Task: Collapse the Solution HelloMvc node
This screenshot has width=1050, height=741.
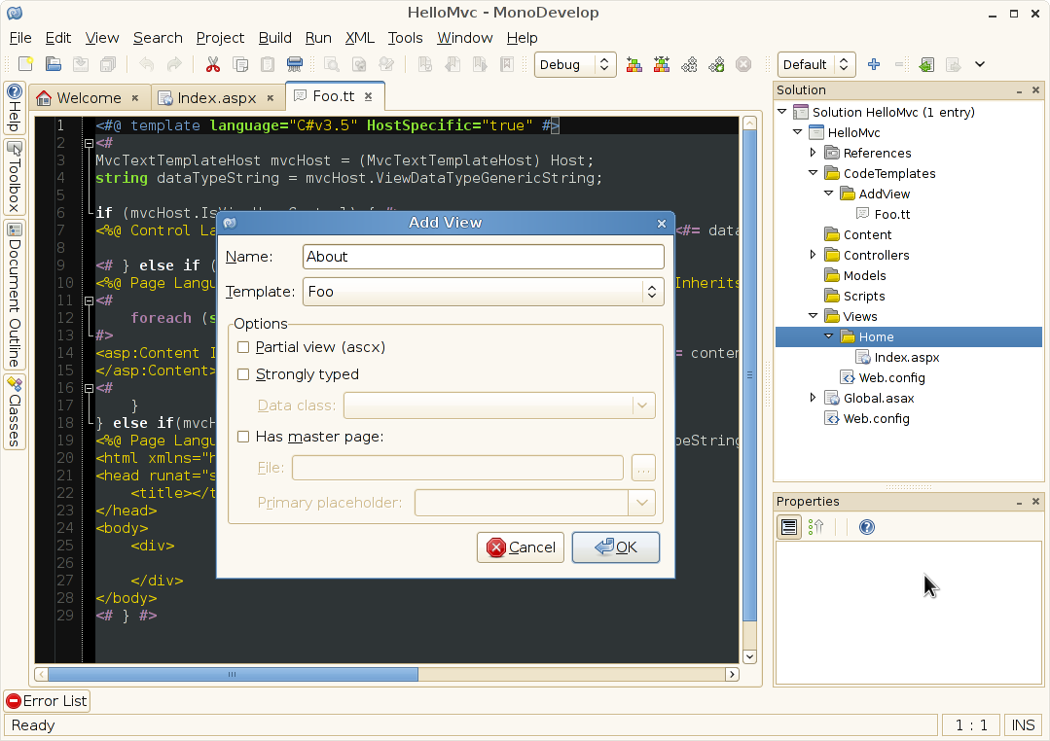Action: pos(782,112)
